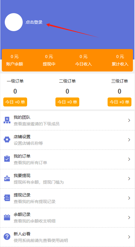Click the 新人必看 question mark icon

click(7, 237)
